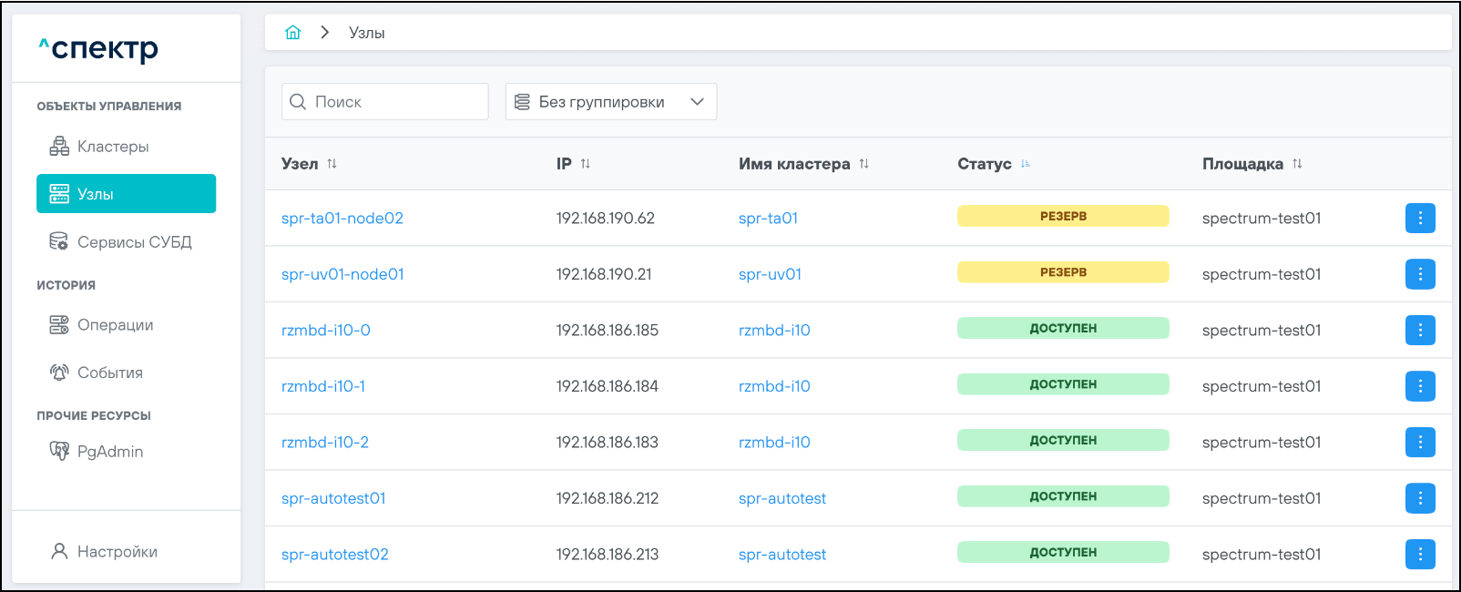Click the Спектр logo
The height and width of the screenshot is (592, 1461).
point(98,48)
